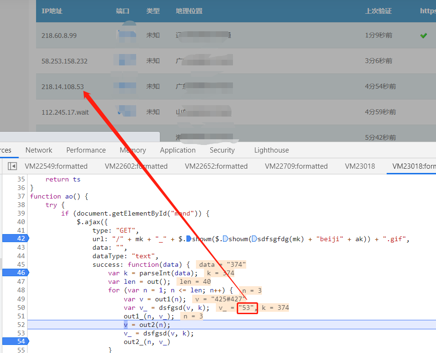Click the IP地址 column header

click(x=52, y=11)
